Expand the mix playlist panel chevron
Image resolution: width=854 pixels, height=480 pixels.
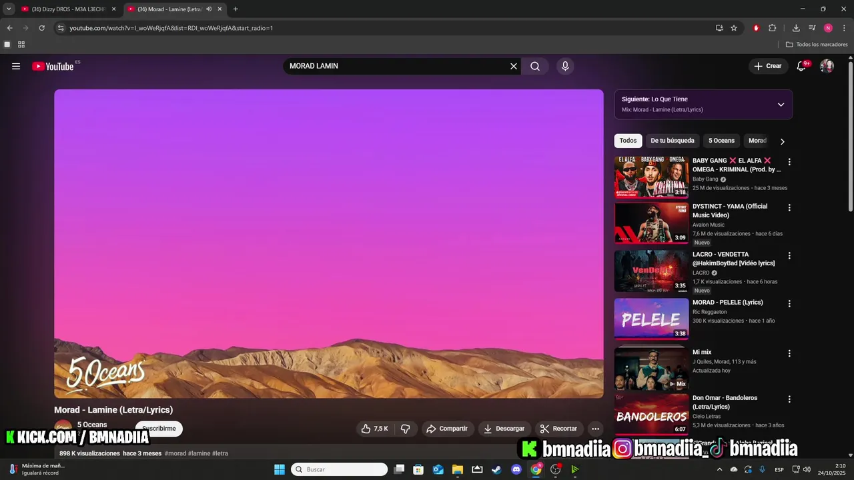(x=781, y=105)
